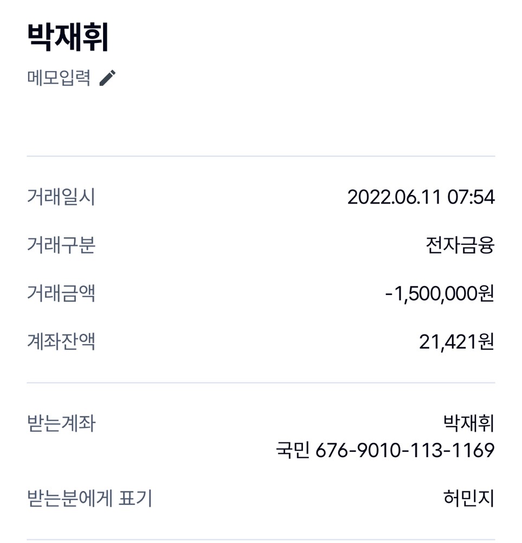Viewport: 522px width, 543px height.
Task: Select the 전자금융 transaction type value
Action: [460, 245]
